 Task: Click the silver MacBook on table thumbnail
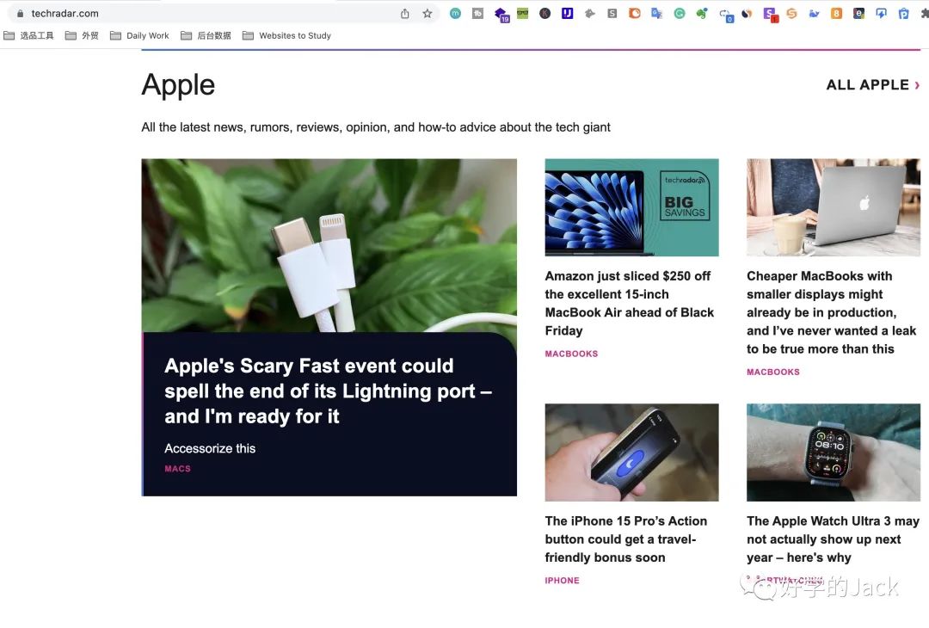coord(833,207)
